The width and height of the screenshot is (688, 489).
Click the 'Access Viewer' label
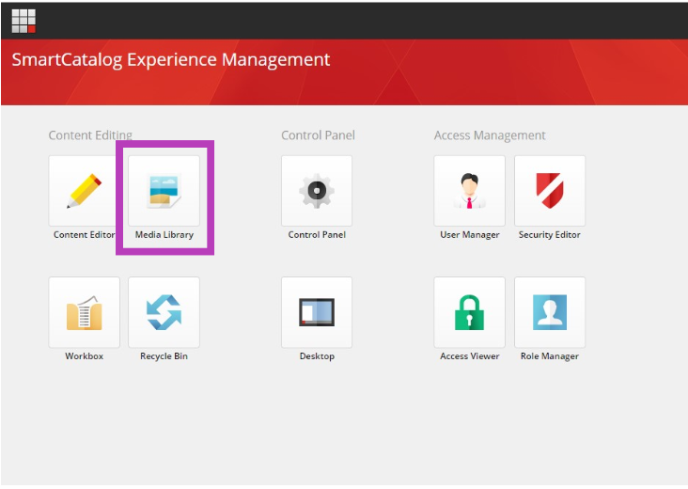point(470,356)
